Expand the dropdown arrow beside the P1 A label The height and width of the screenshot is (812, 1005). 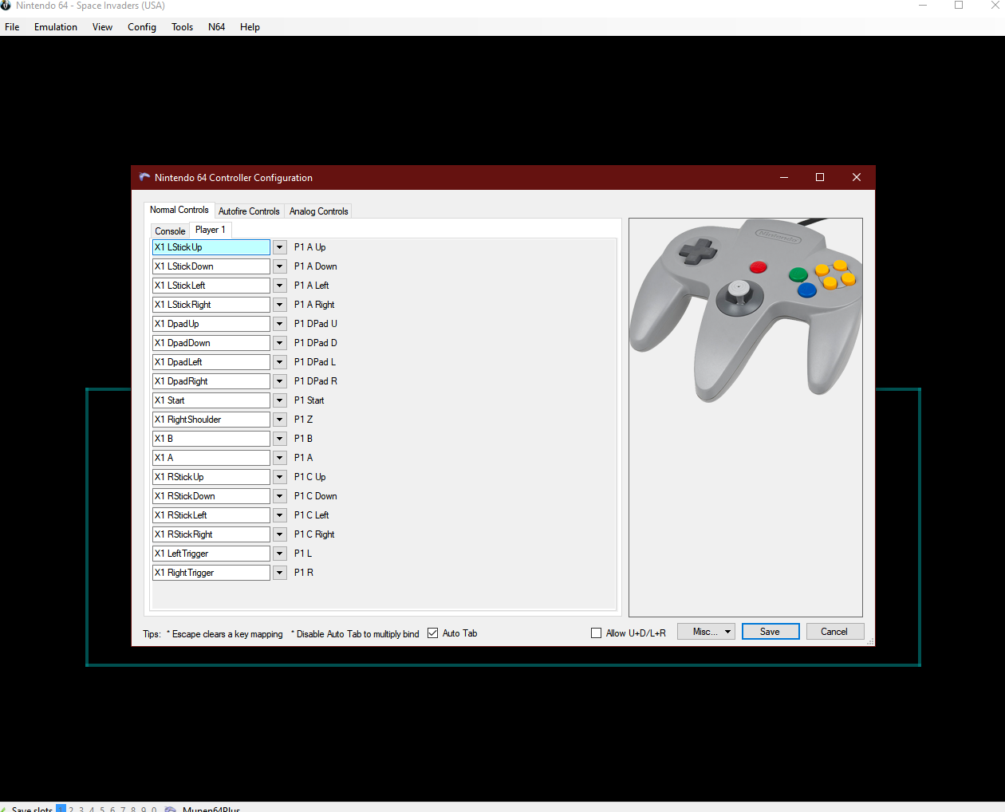(280, 458)
